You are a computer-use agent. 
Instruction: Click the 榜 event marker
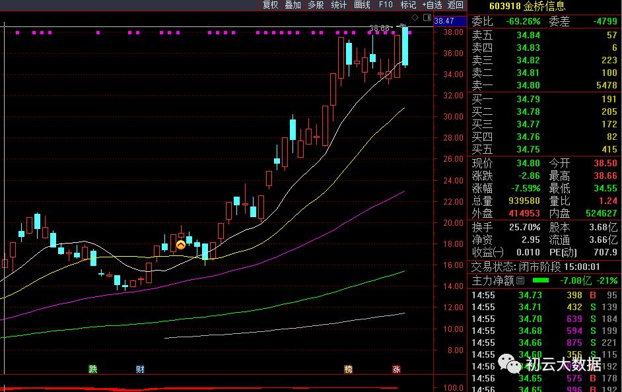(348, 369)
